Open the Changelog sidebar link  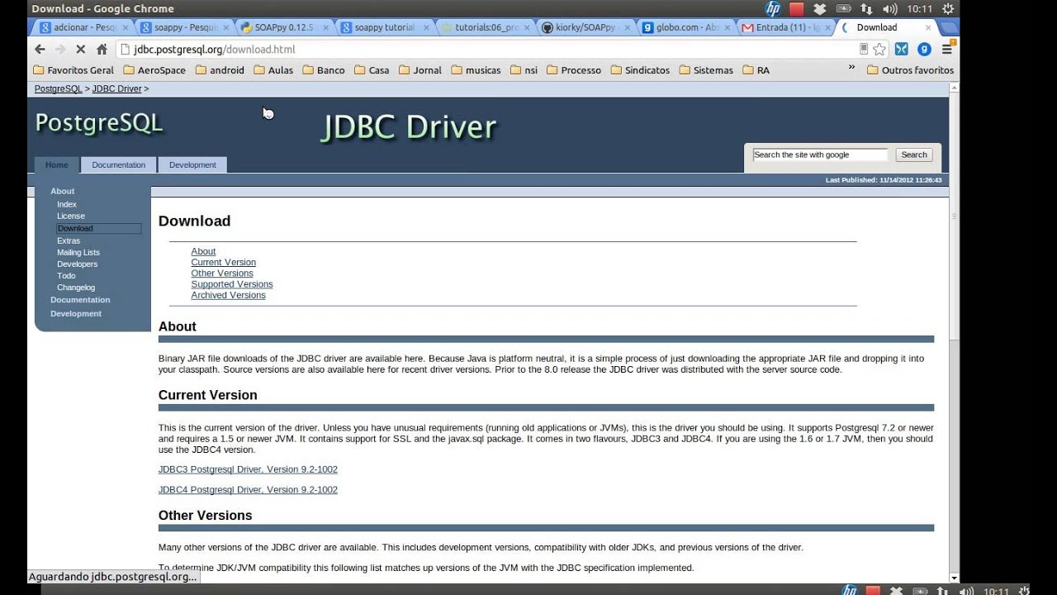76,288
